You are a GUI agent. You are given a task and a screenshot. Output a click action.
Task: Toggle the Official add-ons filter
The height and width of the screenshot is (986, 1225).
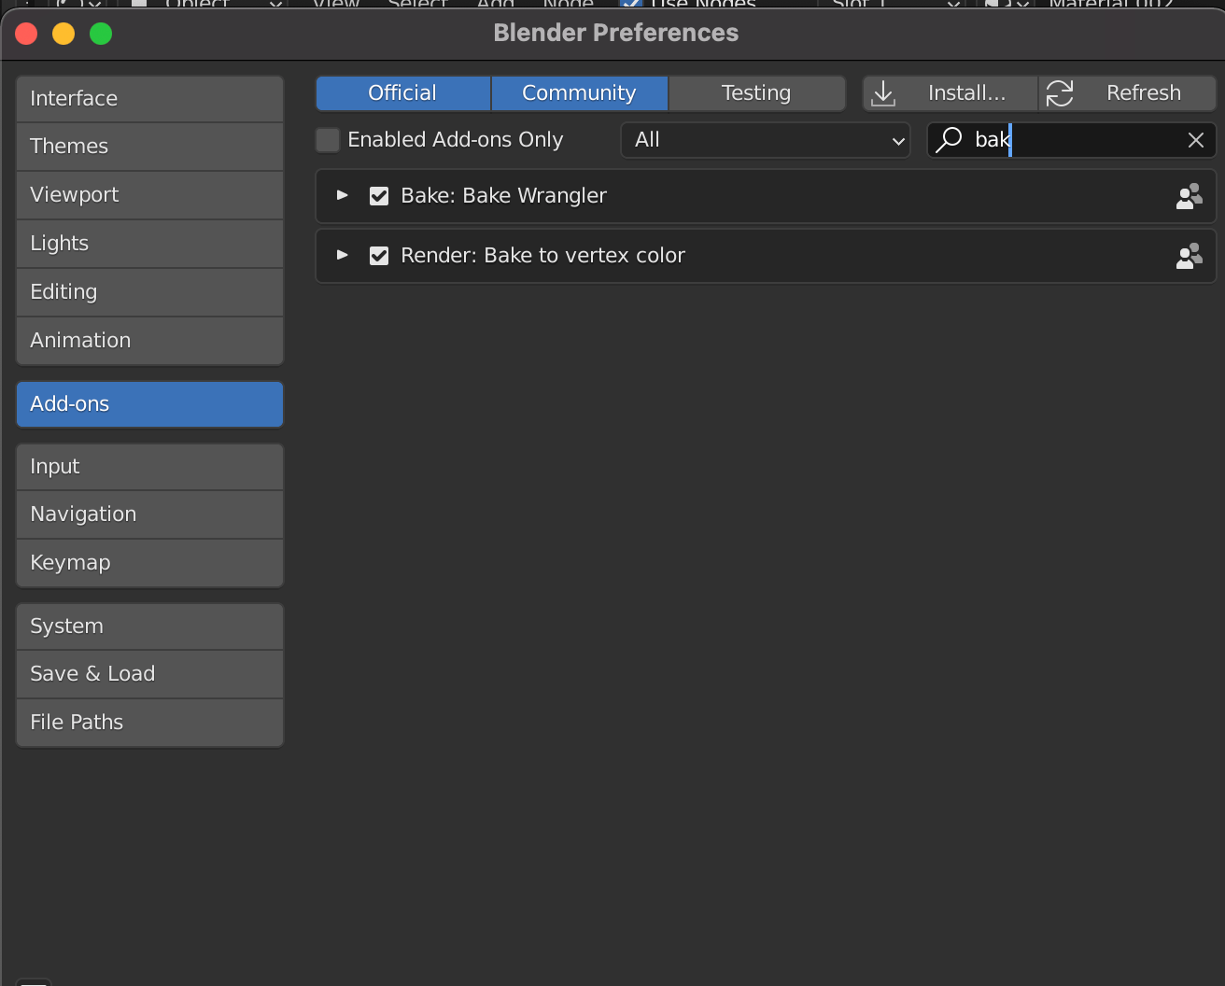tap(402, 93)
